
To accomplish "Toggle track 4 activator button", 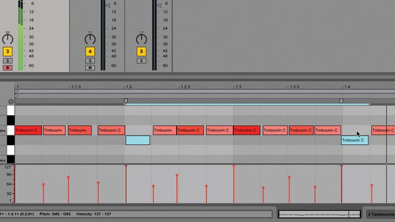I will [x=90, y=52].
